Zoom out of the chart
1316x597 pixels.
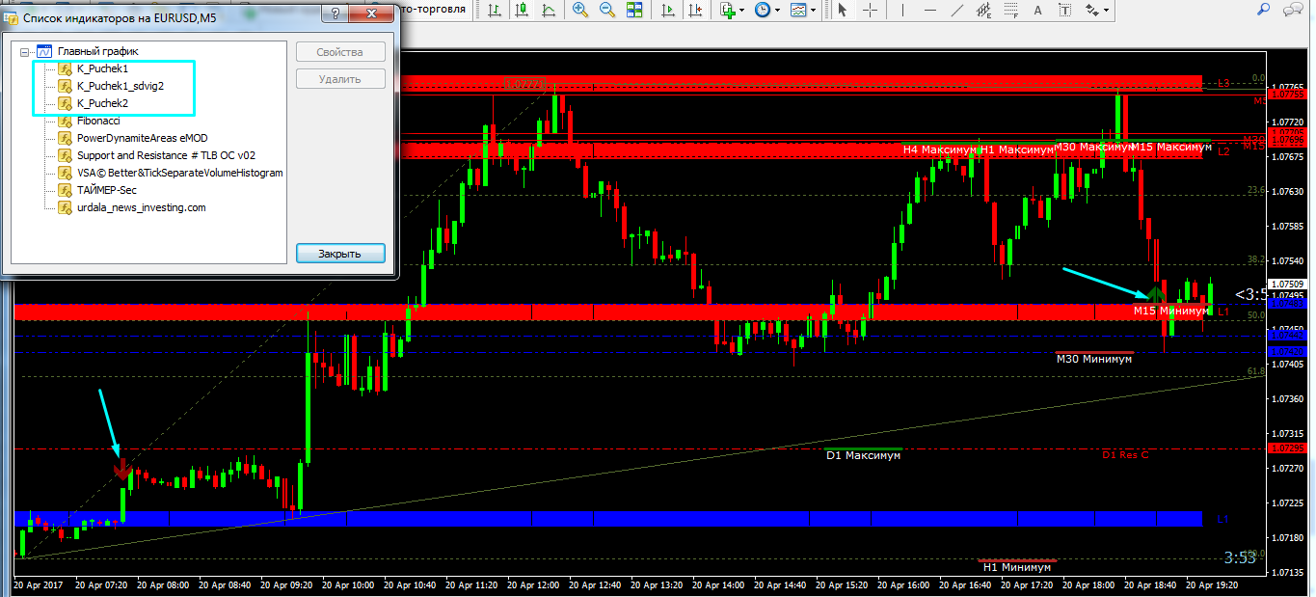click(x=607, y=10)
